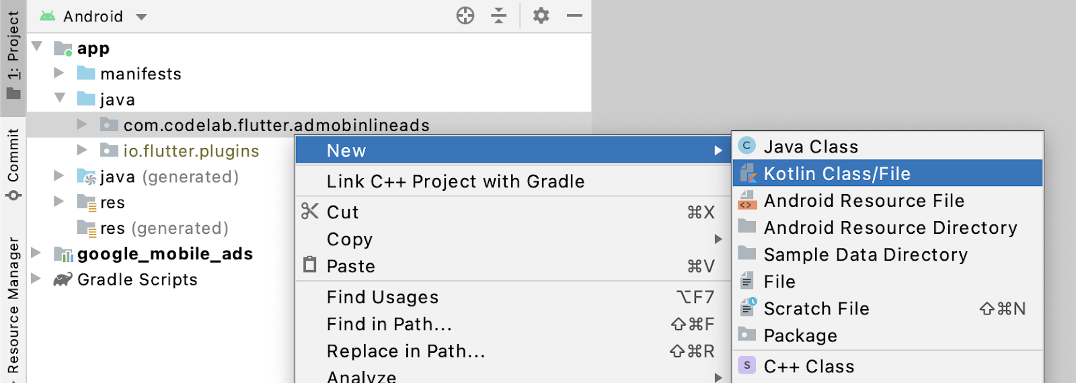Click the Collapse All icon

(499, 15)
